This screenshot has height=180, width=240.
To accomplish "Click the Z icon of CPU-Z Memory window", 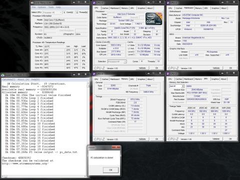I will (94, 74).
